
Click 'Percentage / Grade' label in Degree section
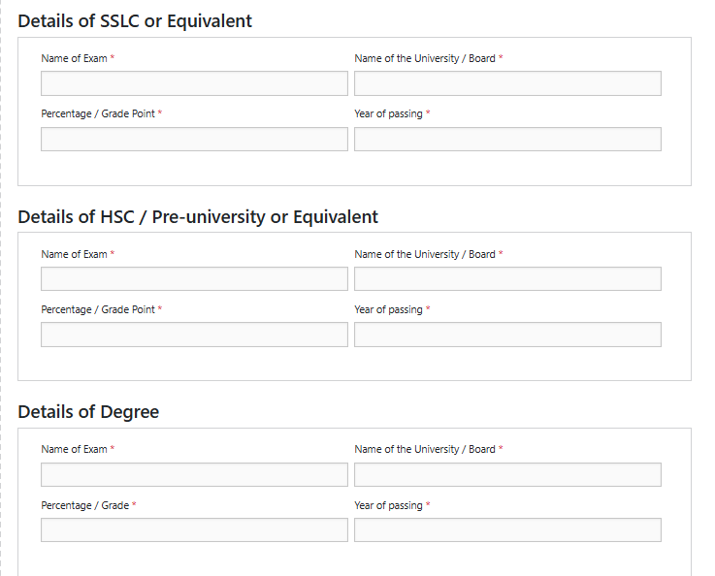point(84,505)
